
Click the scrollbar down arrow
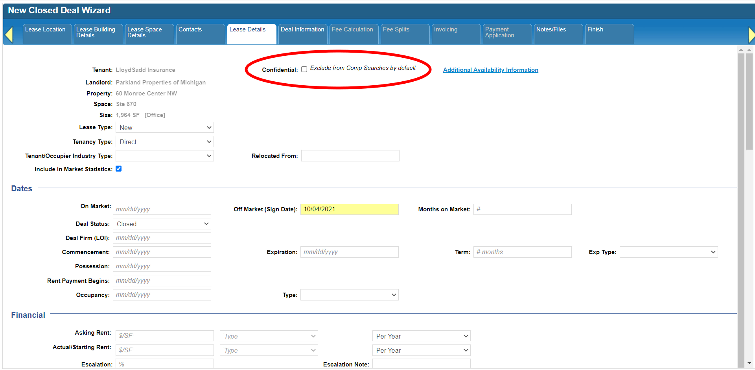coord(749,363)
